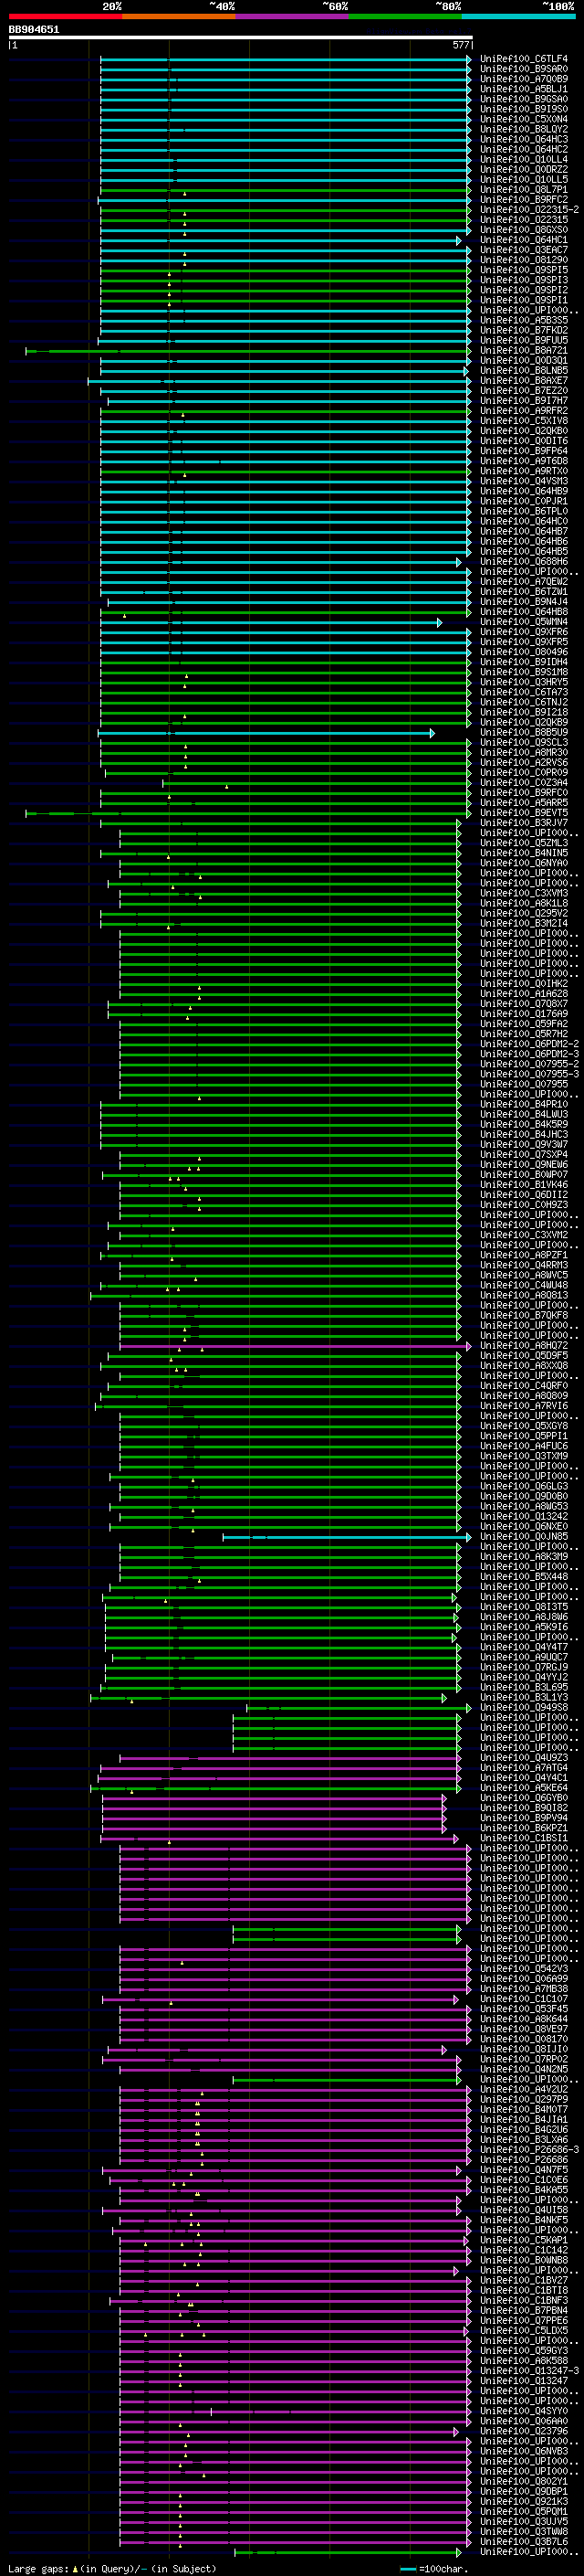Choose hit UniRef100_Q13242
The height and width of the screenshot is (2576, 584).
coord(523,1517)
